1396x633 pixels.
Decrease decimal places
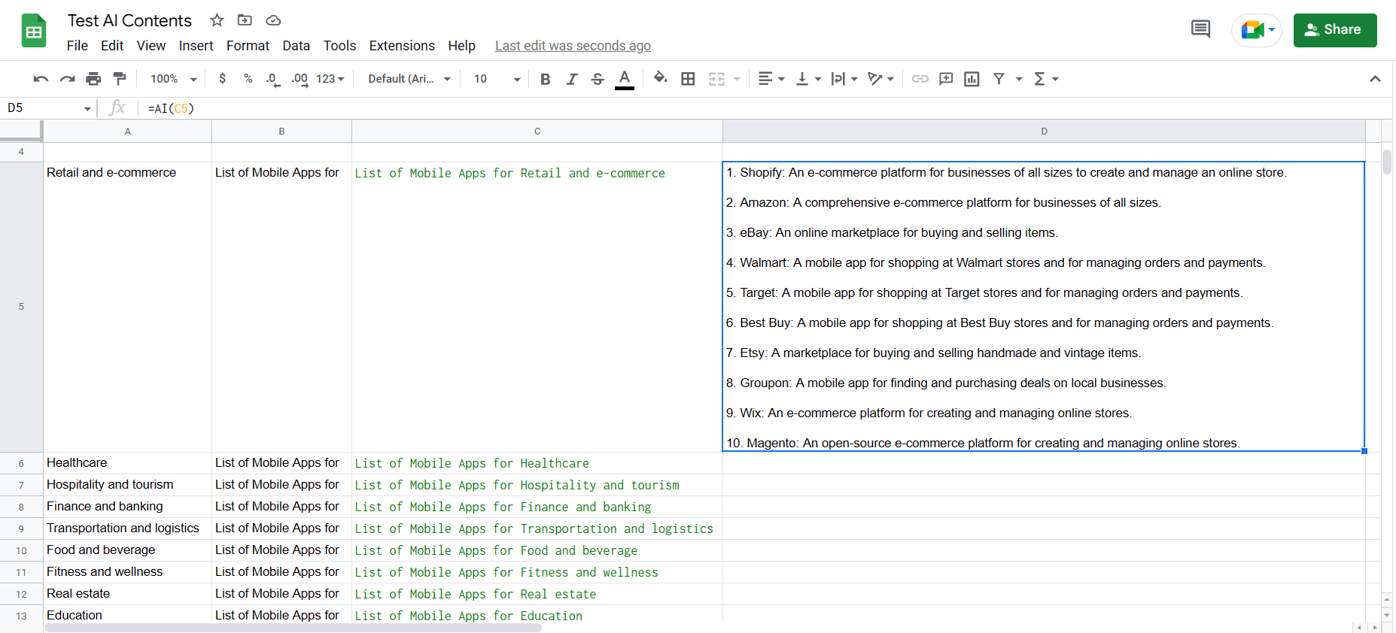tap(272, 79)
